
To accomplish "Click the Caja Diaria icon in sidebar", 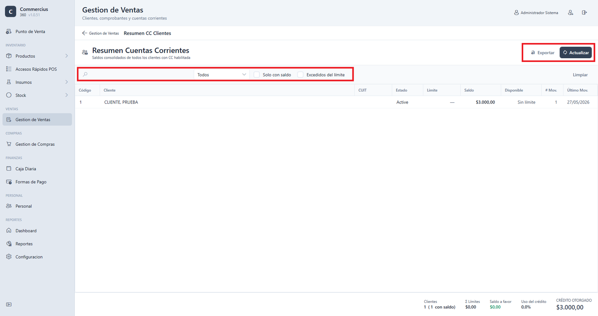I will (x=9, y=168).
